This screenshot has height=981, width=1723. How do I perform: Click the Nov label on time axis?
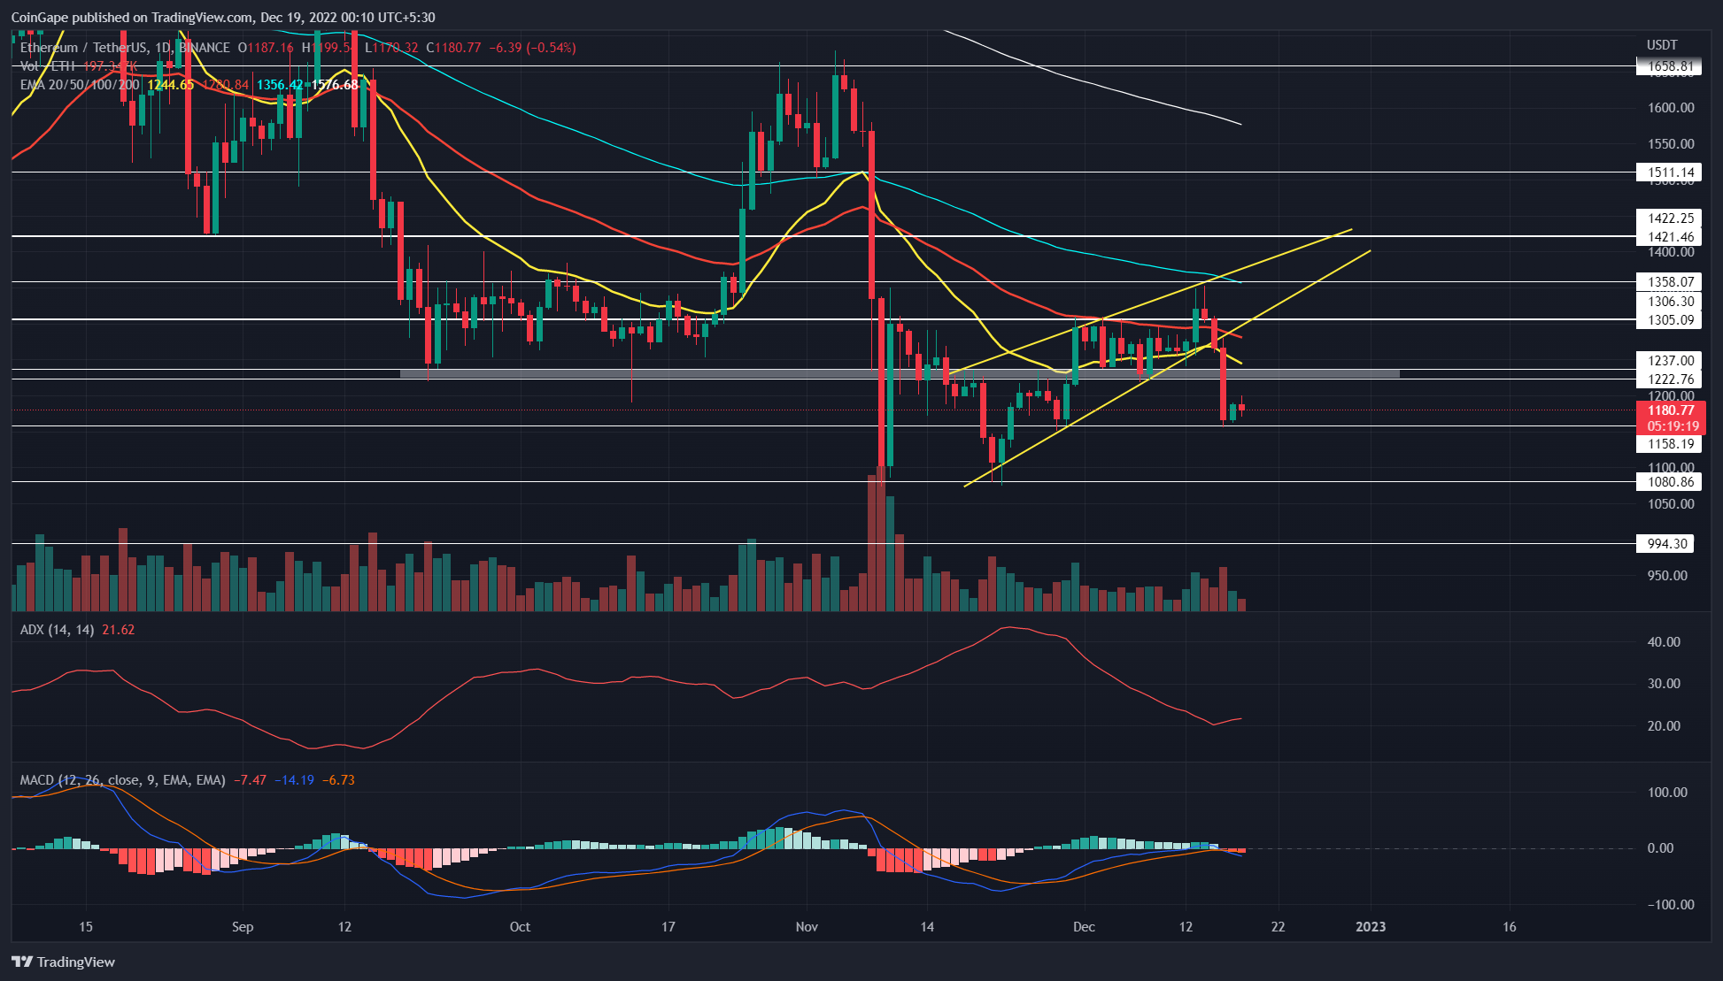pos(807,927)
